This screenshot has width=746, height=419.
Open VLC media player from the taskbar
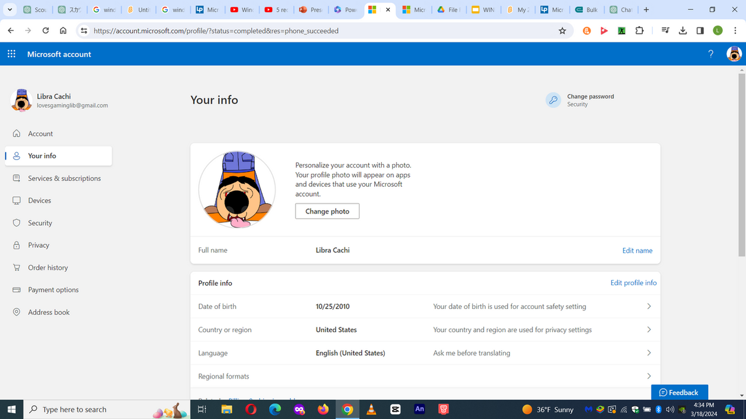pos(371,409)
